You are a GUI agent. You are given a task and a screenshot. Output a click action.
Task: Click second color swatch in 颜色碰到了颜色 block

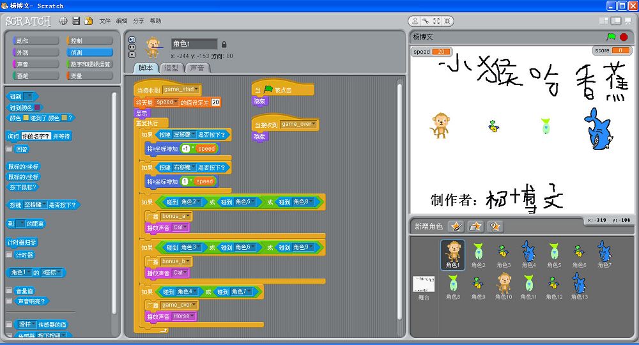[63, 118]
